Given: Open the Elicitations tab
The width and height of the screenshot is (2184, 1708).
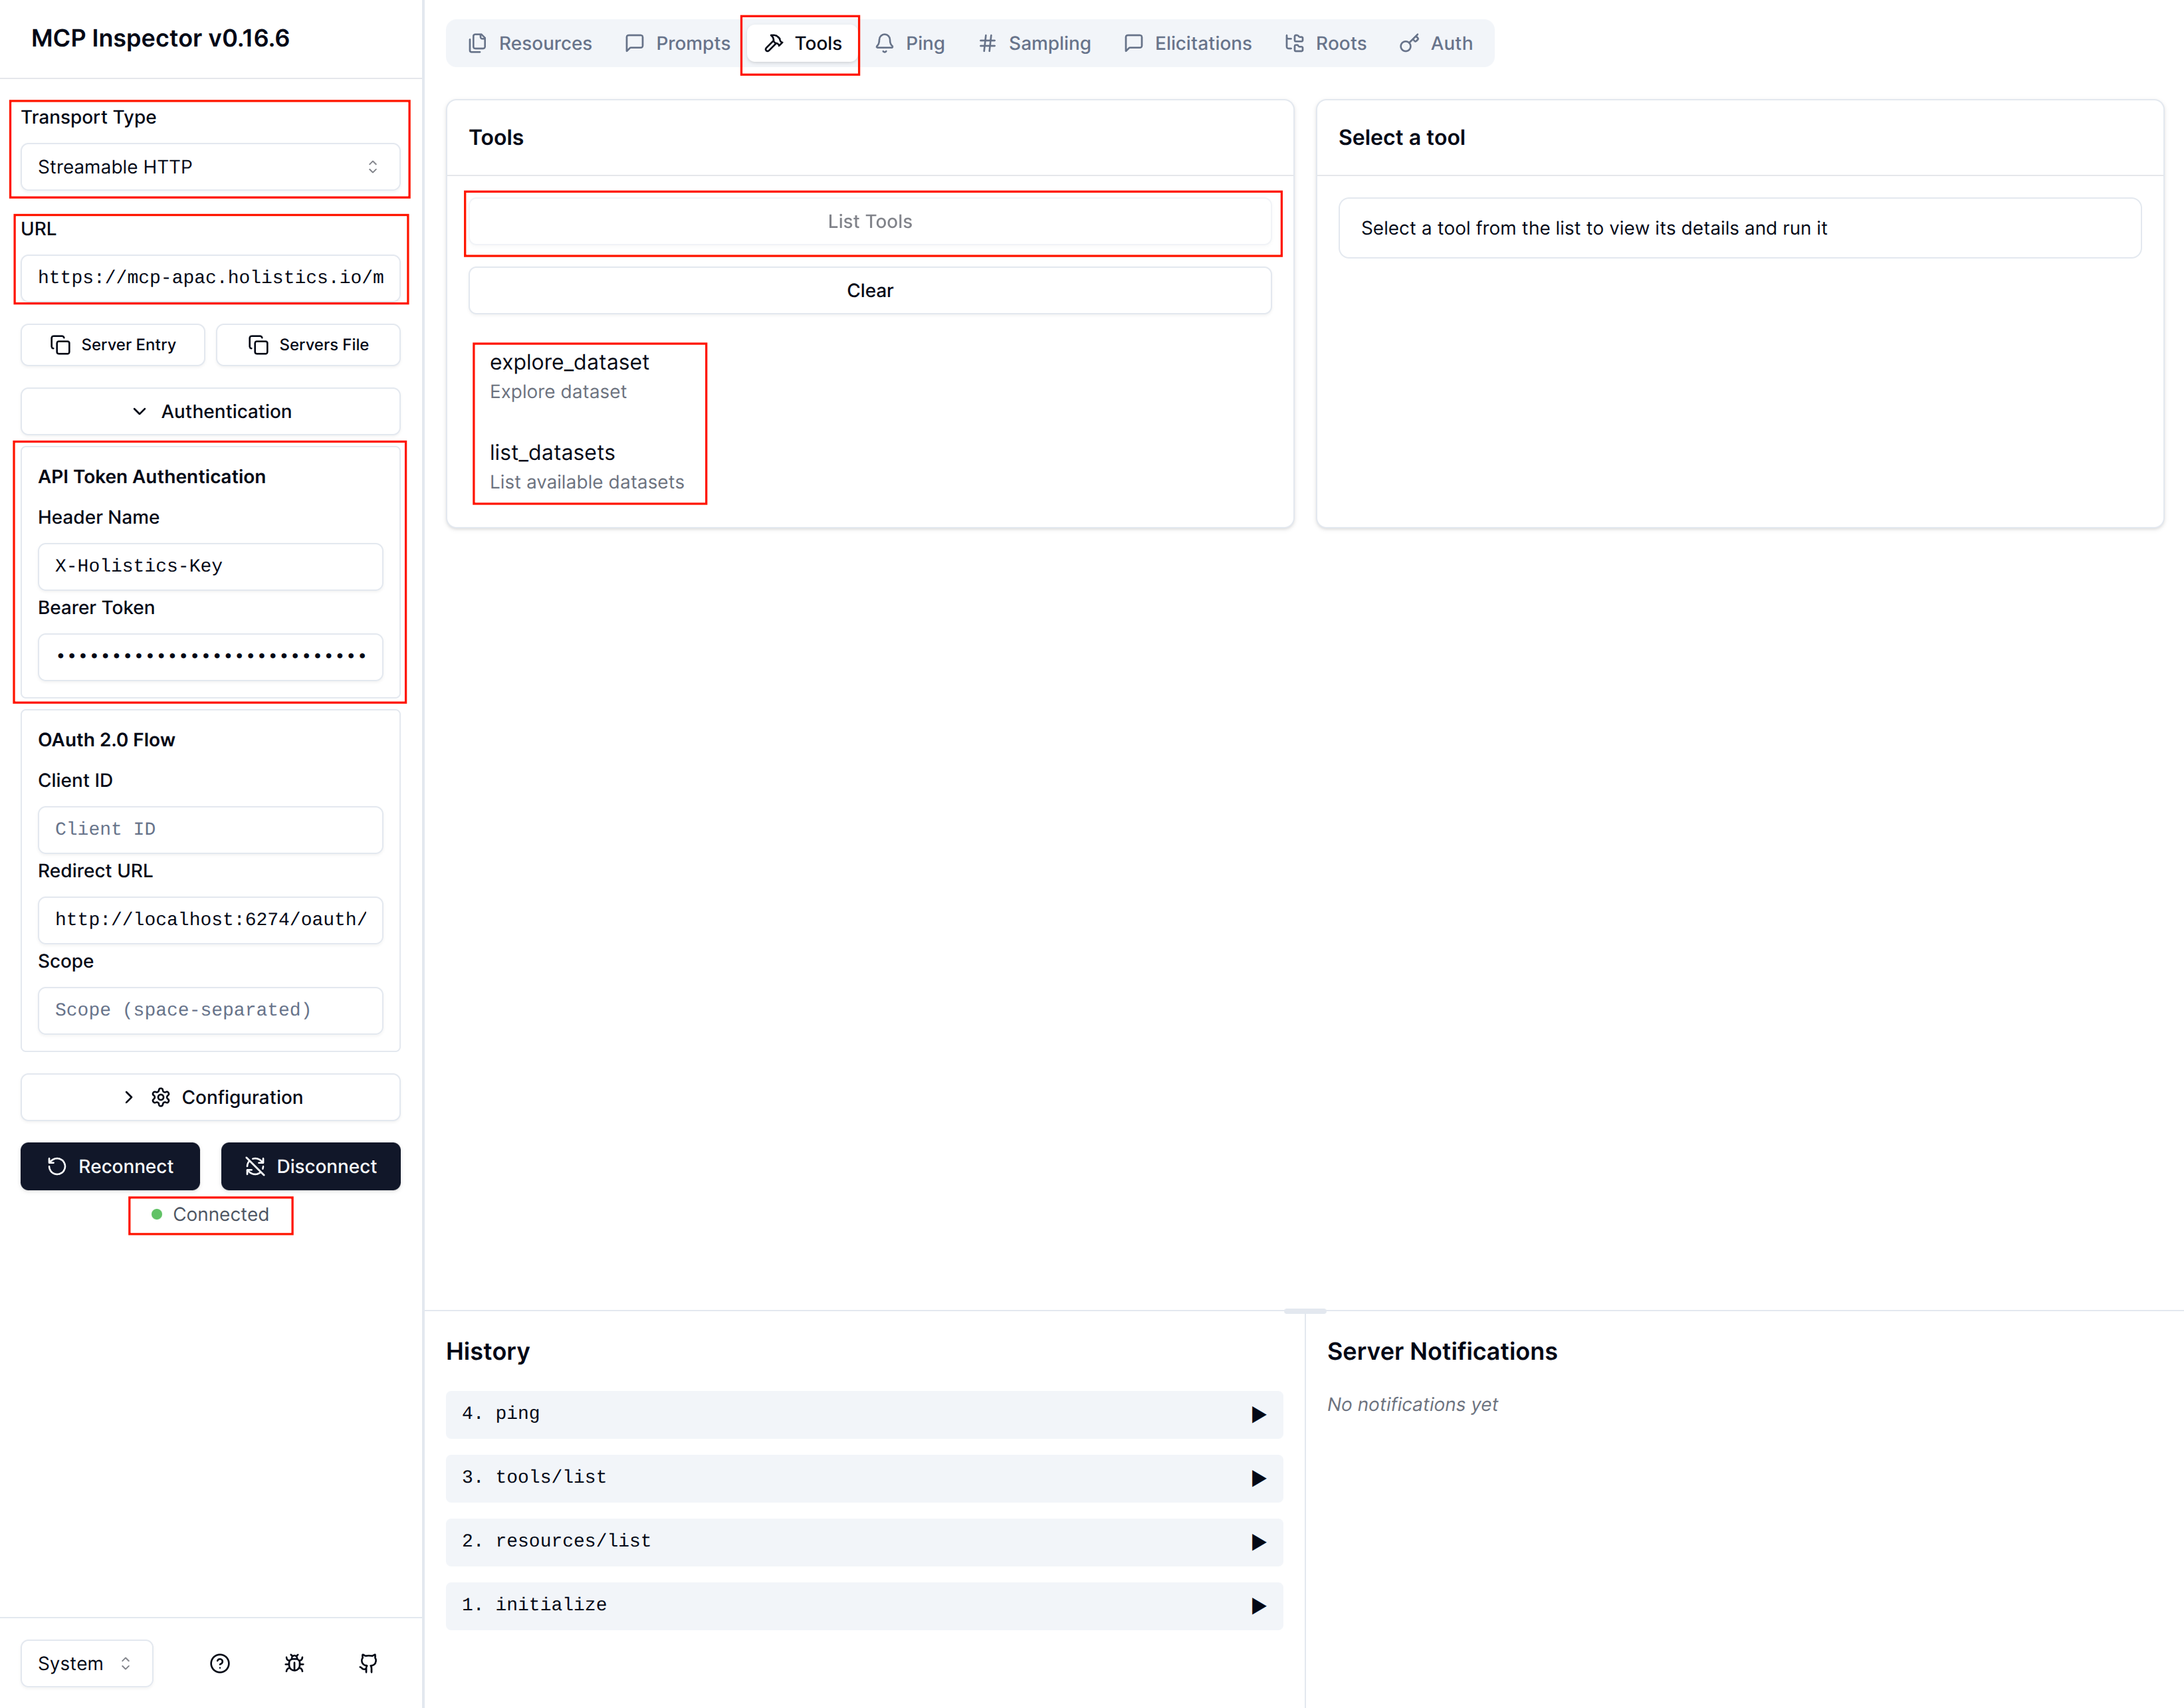Looking at the screenshot, I should coord(1188,43).
